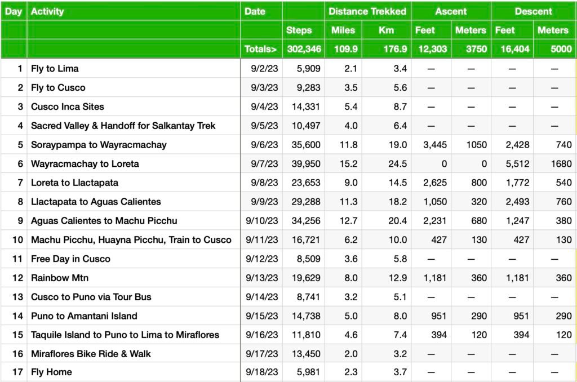Select the 'Steps' subheader cell
577x382 pixels.
[x=304, y=30]
